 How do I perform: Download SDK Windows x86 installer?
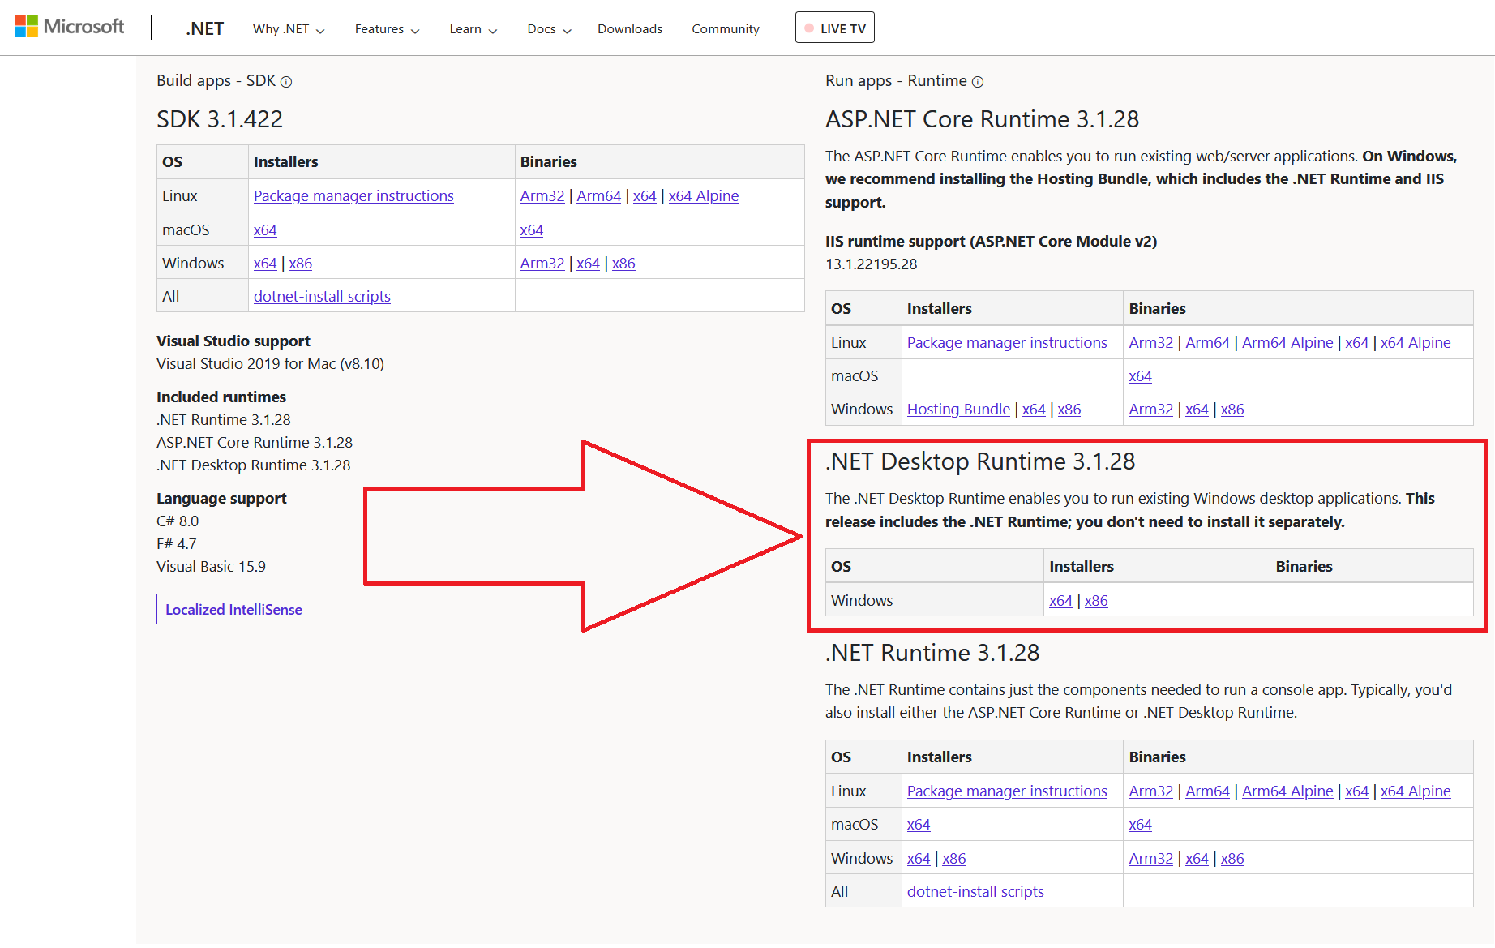click(301, 264)
